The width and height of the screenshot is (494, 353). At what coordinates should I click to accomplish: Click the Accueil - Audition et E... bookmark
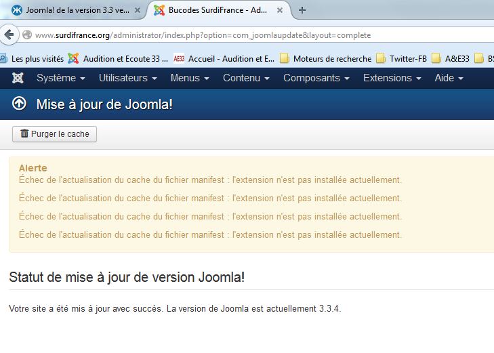point(224,59)
